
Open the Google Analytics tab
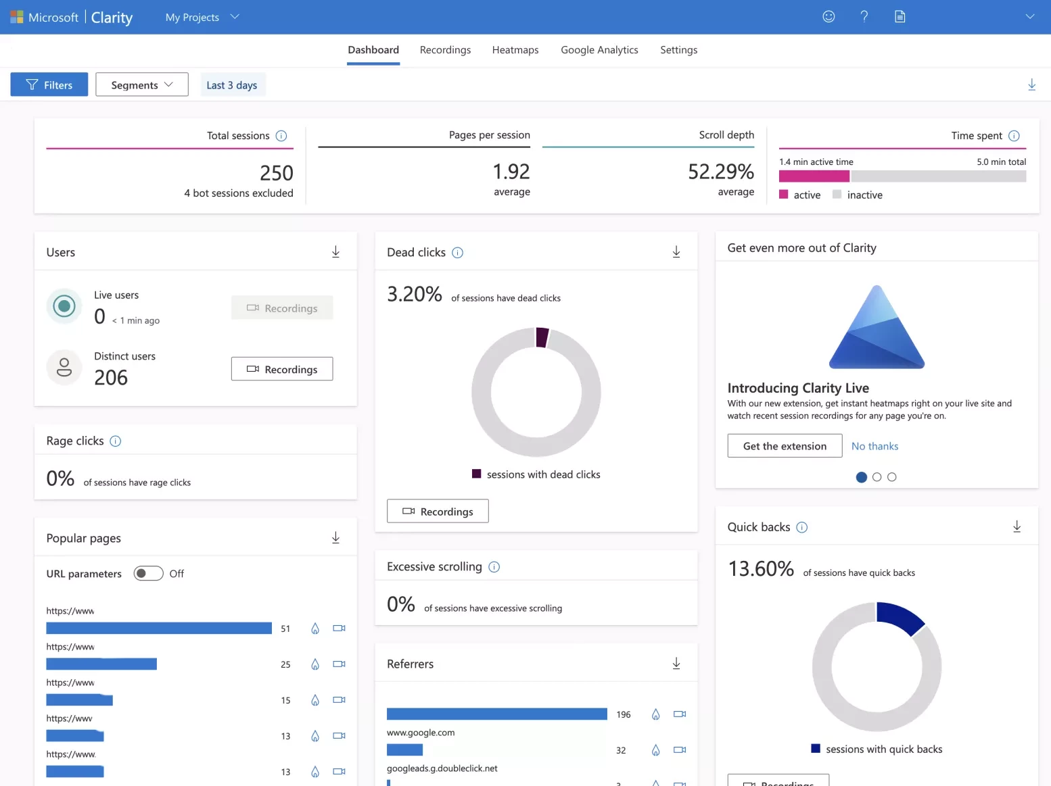(599, 50)
